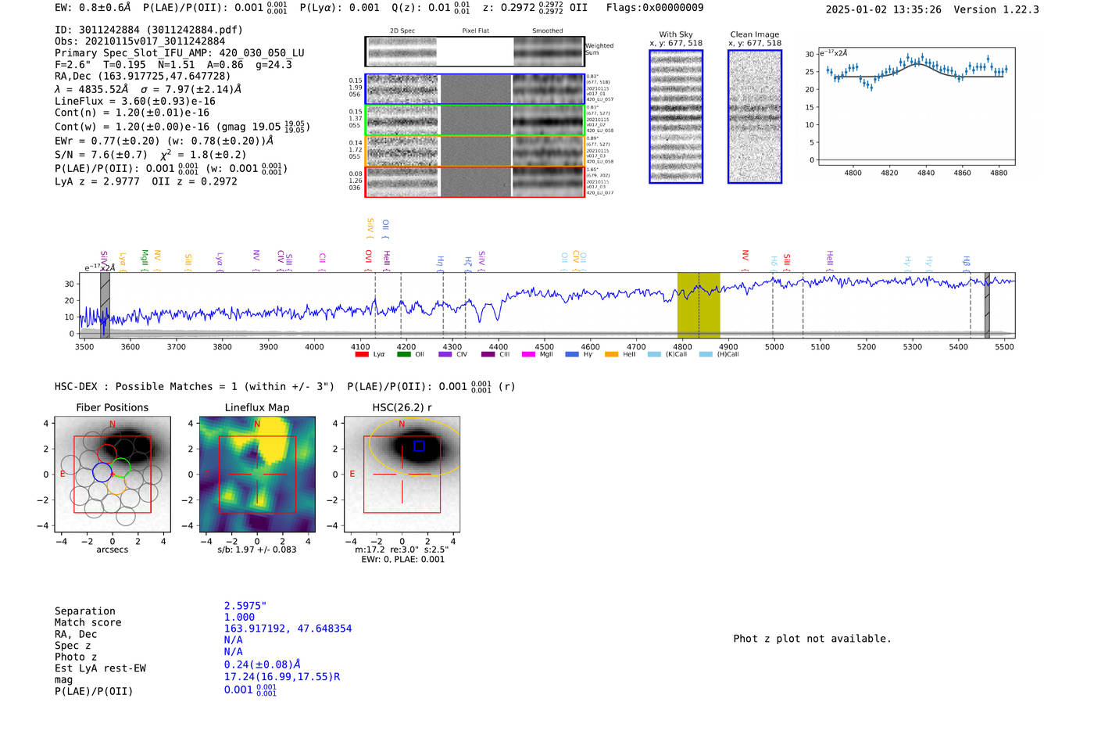Select the green-bordered fiber 2D spectrum row
This screenshot has height=745, width=1094.
click(474, 120)
